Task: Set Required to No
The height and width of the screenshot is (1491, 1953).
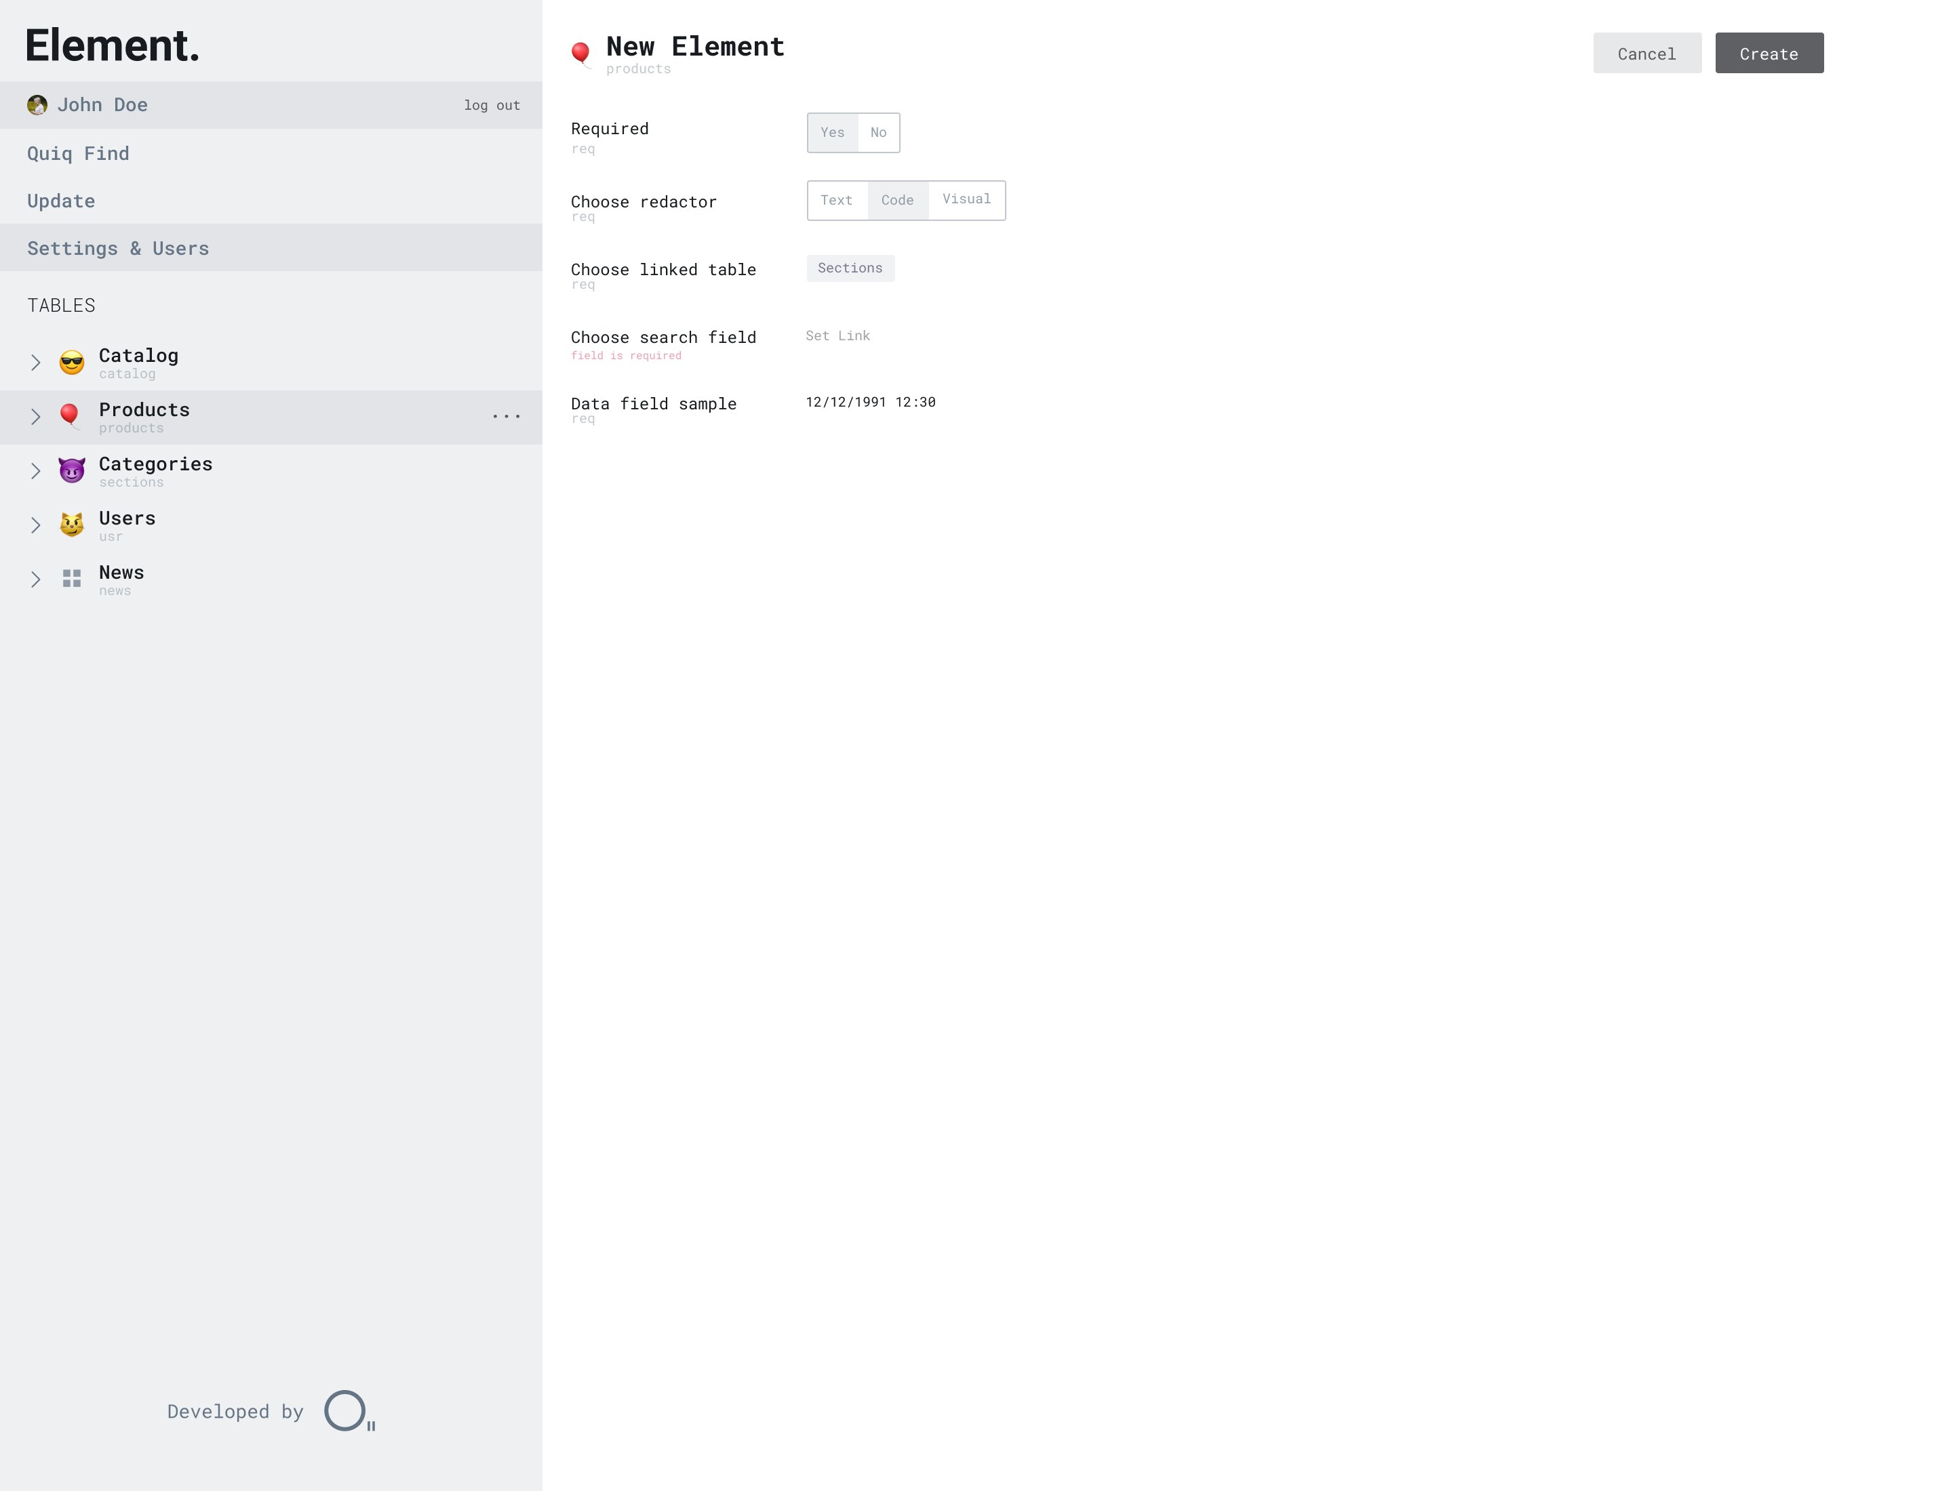Action: (878, 132)
